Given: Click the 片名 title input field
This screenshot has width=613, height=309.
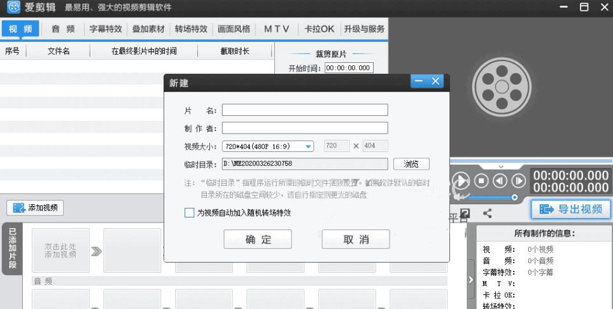Looking at the screenshot, I should tap(304, 110).
